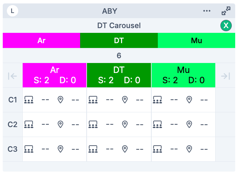Select the C1 row label
Image resolution: width=240 pixels, height=174 pixels.
pyautogui.click(x=13, y=100)
